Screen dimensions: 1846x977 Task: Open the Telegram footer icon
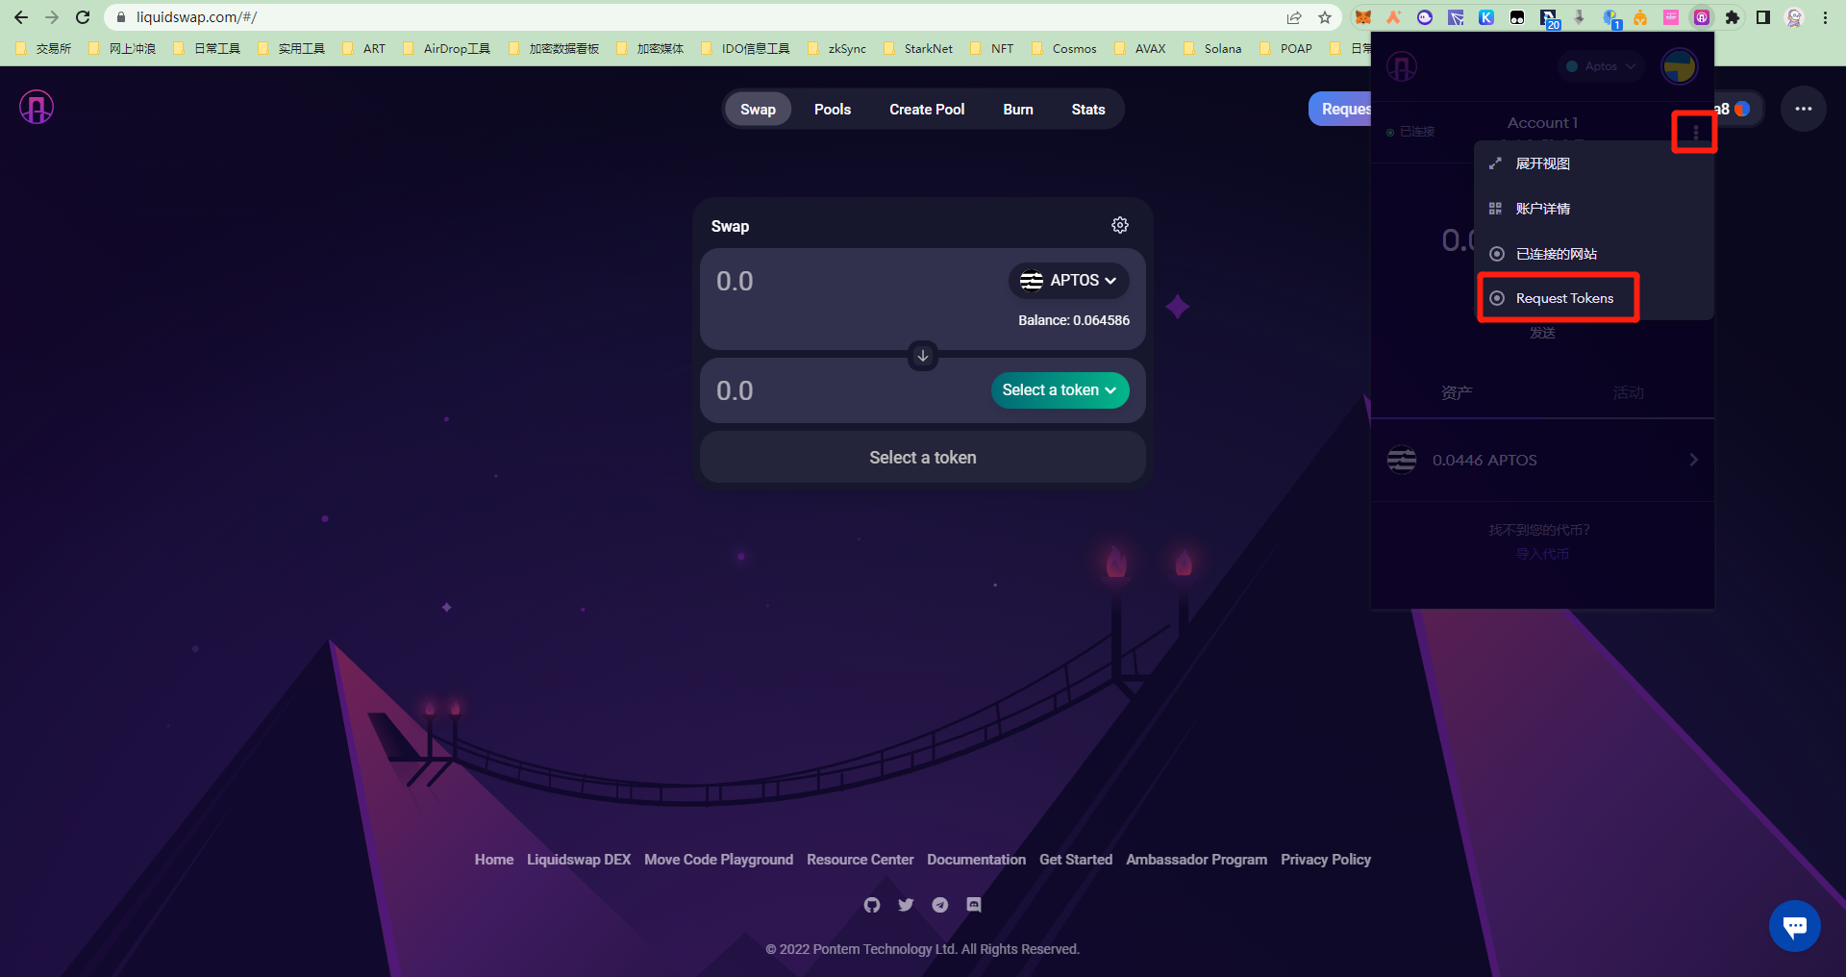click(x=940, y=905)
